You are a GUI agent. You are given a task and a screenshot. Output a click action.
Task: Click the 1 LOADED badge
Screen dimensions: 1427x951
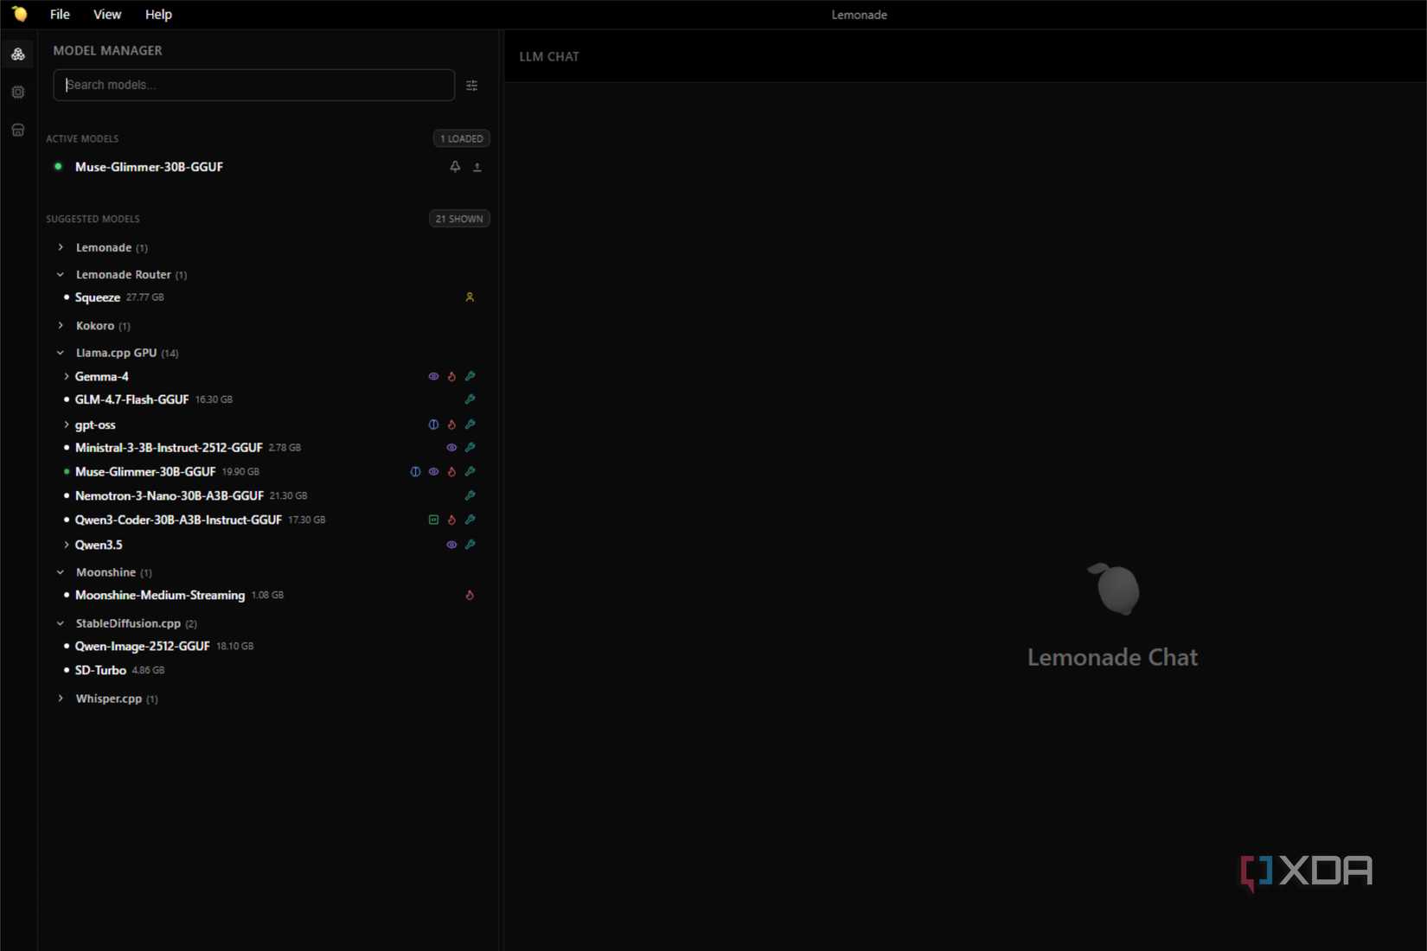461,138
